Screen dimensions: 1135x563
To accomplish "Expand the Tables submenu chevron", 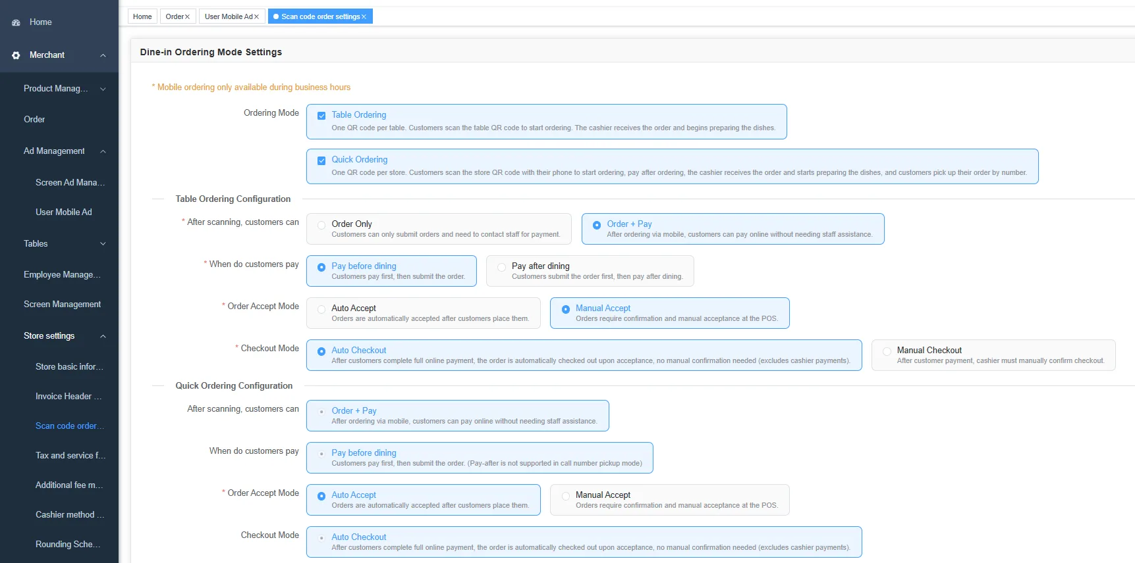I will point(103,244).
